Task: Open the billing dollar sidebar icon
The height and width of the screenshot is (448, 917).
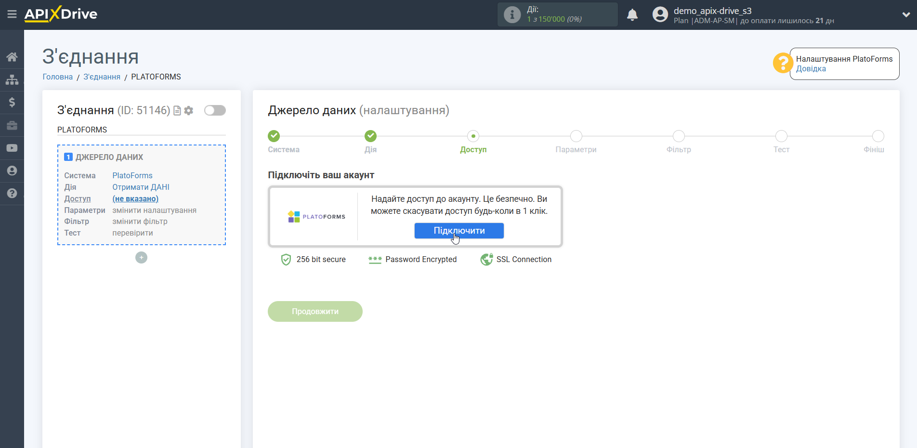Action: (x=12, y=102)
